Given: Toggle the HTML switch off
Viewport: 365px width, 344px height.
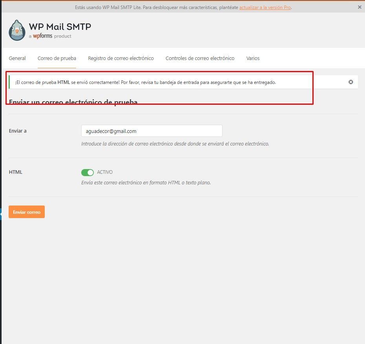Looking at the screenshot, I should coord(88,172).
